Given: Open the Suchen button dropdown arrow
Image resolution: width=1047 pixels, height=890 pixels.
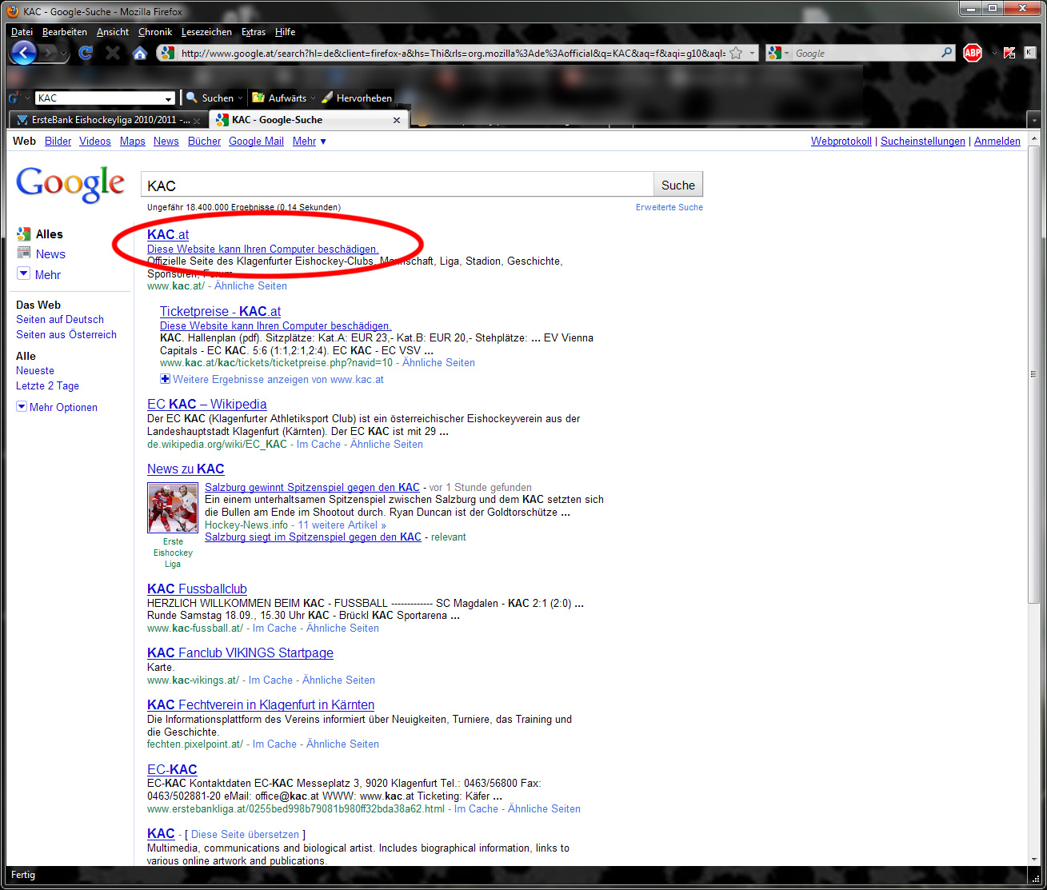Looking at the screenshot, I should [240, 98].
